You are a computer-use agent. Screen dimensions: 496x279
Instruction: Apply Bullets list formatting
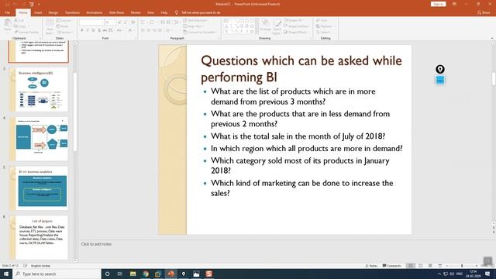coord(143,22)
